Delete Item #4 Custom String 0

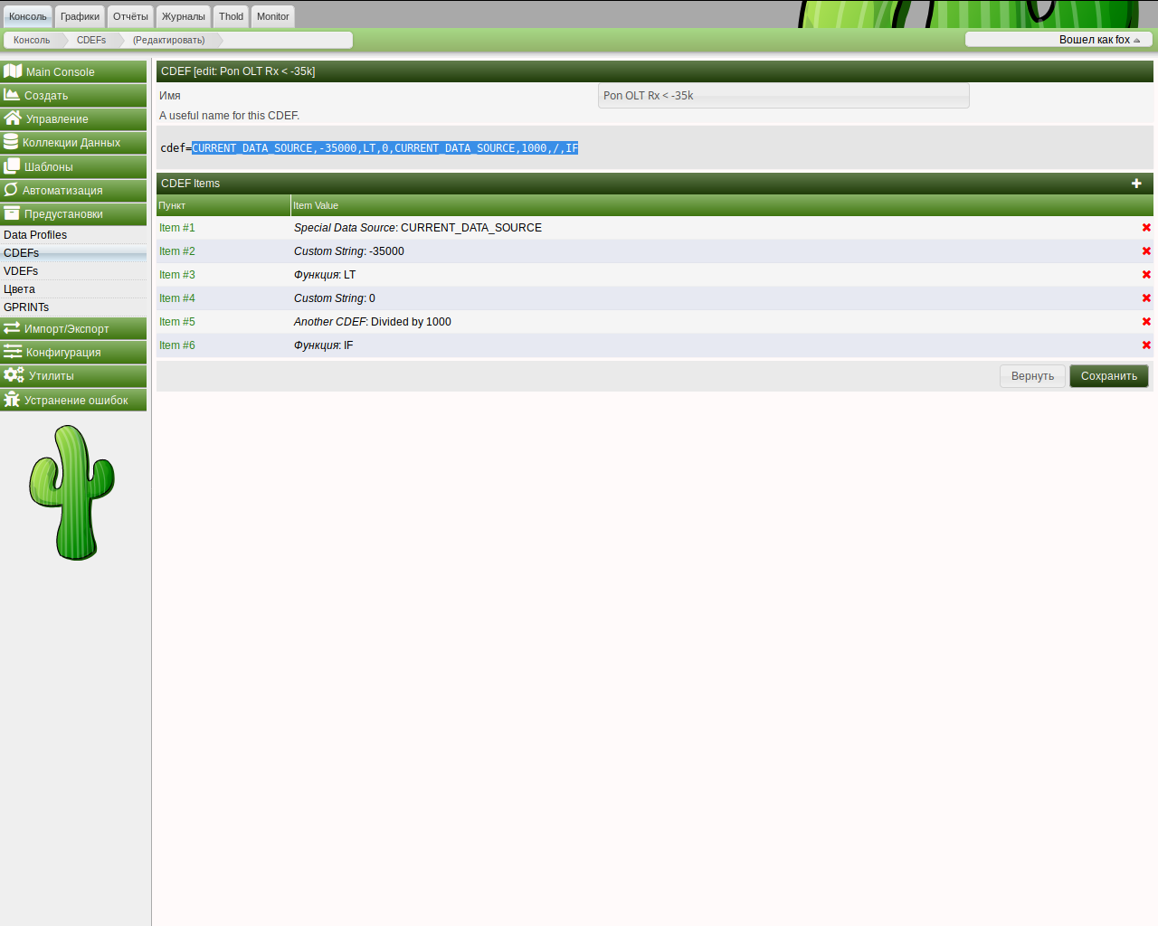click(1146, 298)
